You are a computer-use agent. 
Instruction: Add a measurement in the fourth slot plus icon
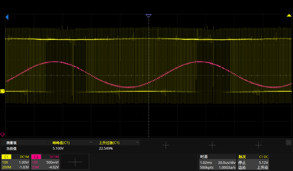pyautogui.click(x=212, y=145)
